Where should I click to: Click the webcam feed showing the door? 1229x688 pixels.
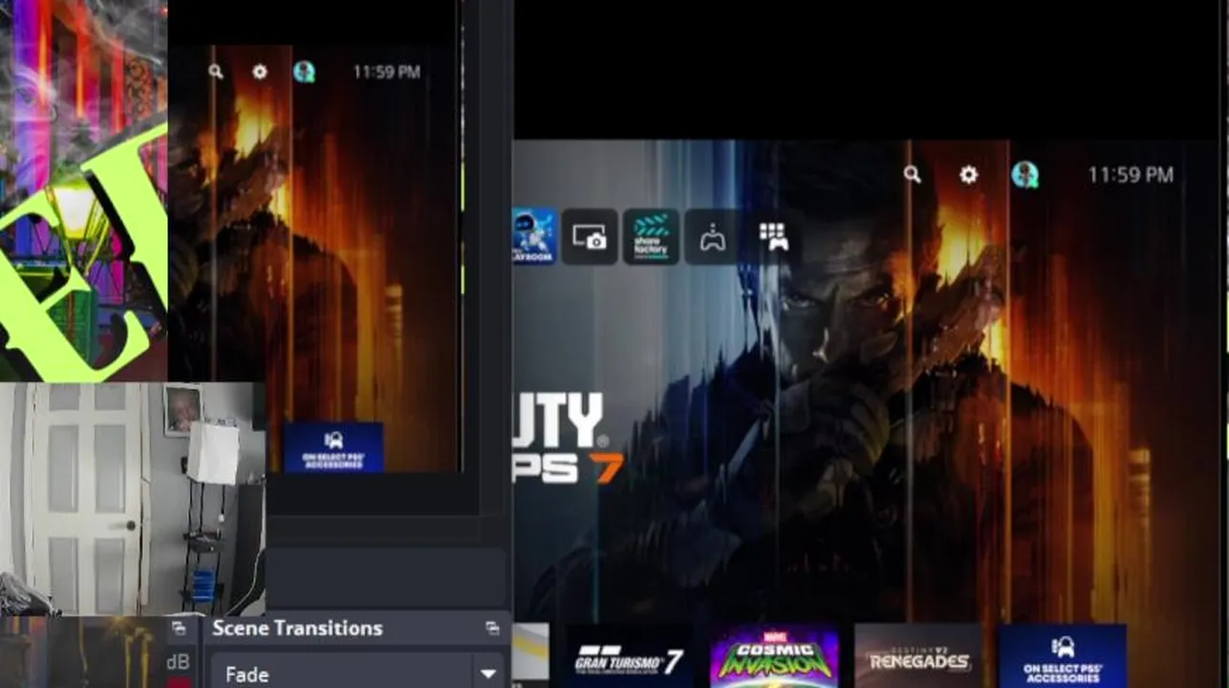point(132,499)
